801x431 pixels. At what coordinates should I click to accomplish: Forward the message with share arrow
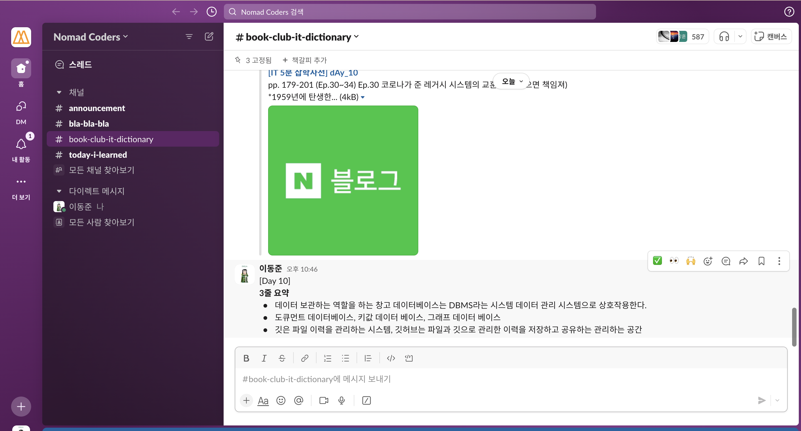point(743,261)
